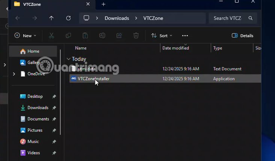The height and width of the screenshot is (161, 275).
Task: Click the Paste clipboard icon
Action: click(x=85, y=36)
